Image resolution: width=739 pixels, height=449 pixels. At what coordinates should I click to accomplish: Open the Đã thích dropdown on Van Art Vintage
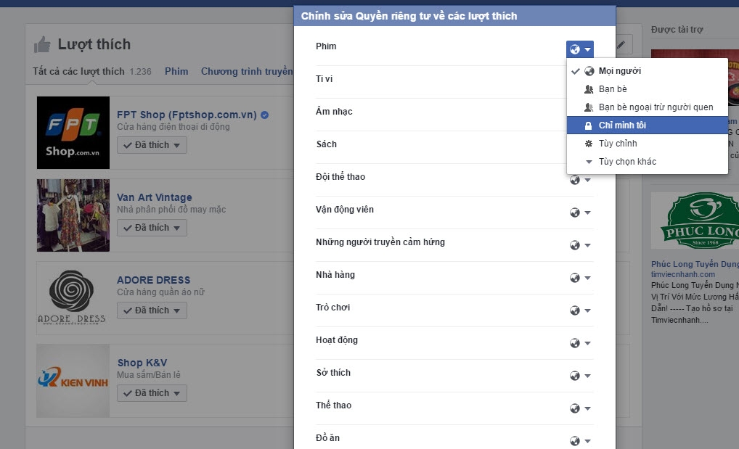tap(152, 227)
